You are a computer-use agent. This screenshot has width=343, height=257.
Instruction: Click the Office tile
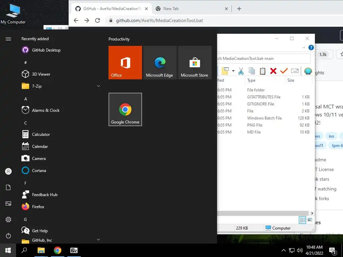point(125,63)
